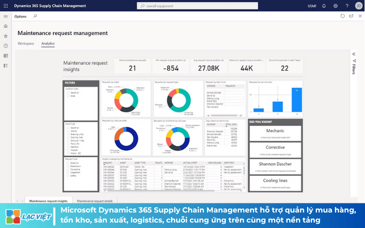Image resolution: width=365 pixels, height=228 pixels.
Task: Click the Cooling lines info card
Action: tap(275, 183)
